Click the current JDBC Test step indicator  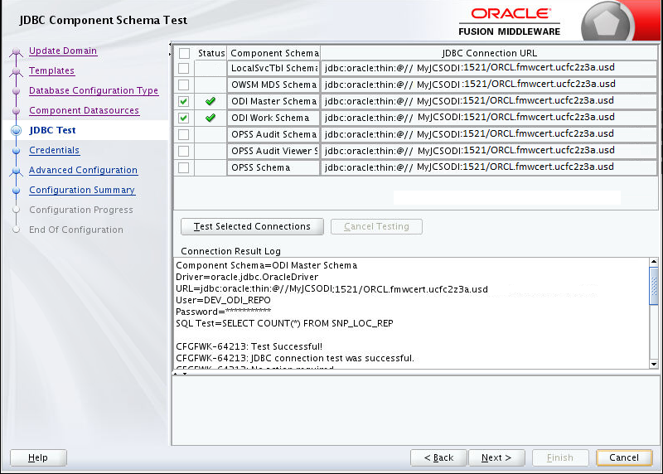coord(16,131)
